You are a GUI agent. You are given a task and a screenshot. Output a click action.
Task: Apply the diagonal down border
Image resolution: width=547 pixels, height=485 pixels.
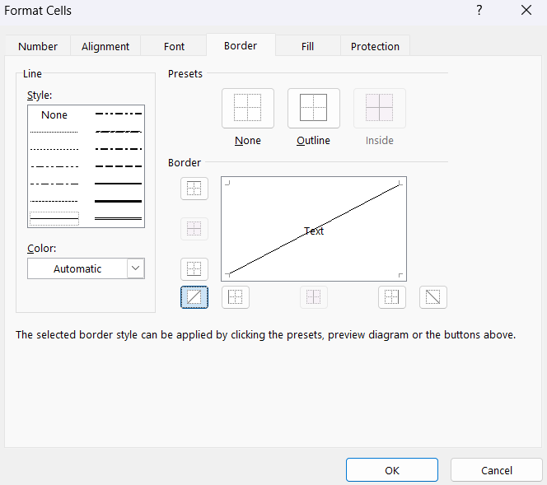coord(433,297)
